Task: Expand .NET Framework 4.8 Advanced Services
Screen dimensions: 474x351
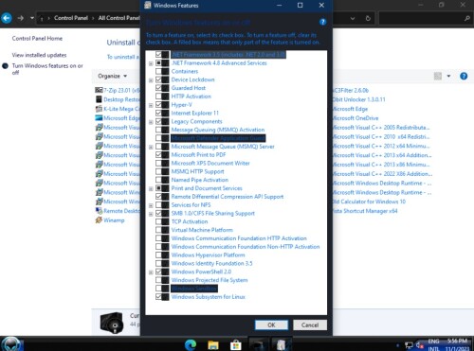Action: point(151,63)
